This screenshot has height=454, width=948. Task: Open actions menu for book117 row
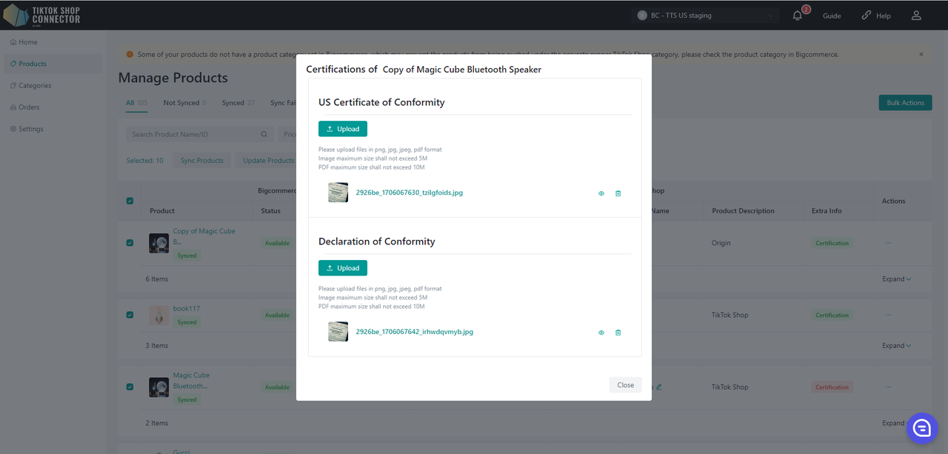[888, 315]
